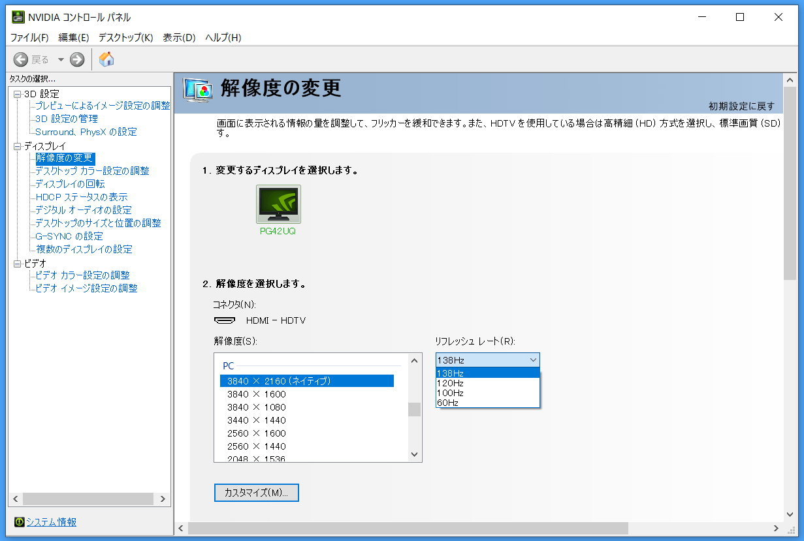Open the 編集(E) menu

[x=73, y=38]
